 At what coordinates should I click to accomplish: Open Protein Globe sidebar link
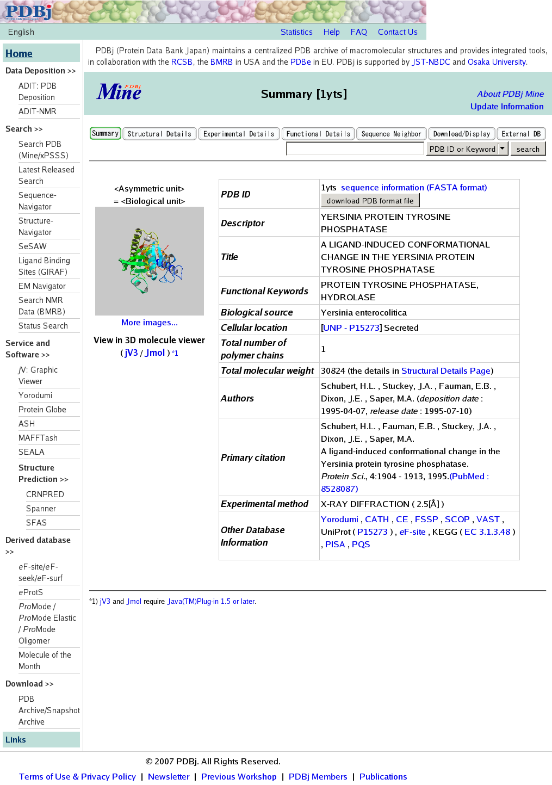click(42, 410)
